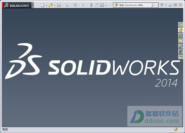This screenshot has width=185, height=133.
Task: Click the Open file folder icon
Action: tap(51, 5)
